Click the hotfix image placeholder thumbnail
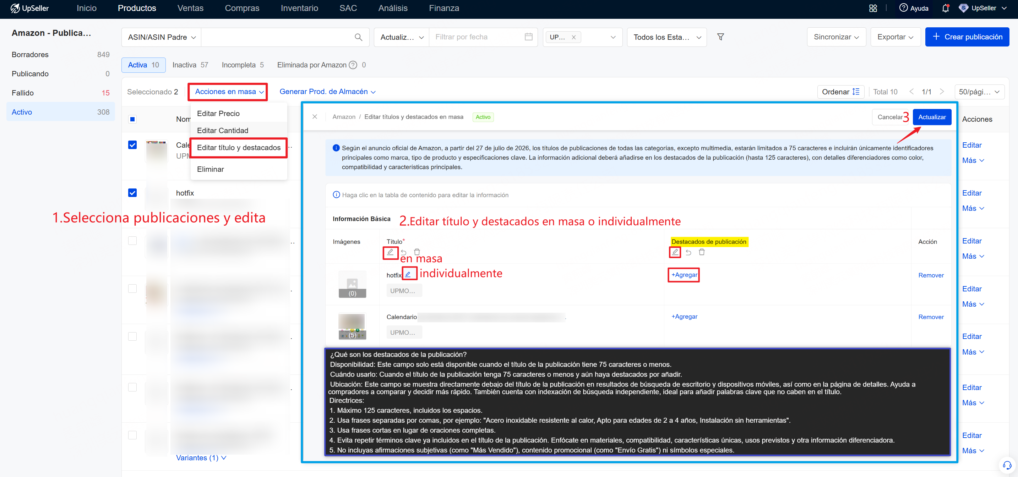Screen dimensions: 1018x477 pos(352,285)
